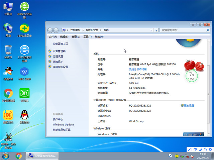Open 性能信息和工具 link
This screenshot has width=214, height=160.
62,130
